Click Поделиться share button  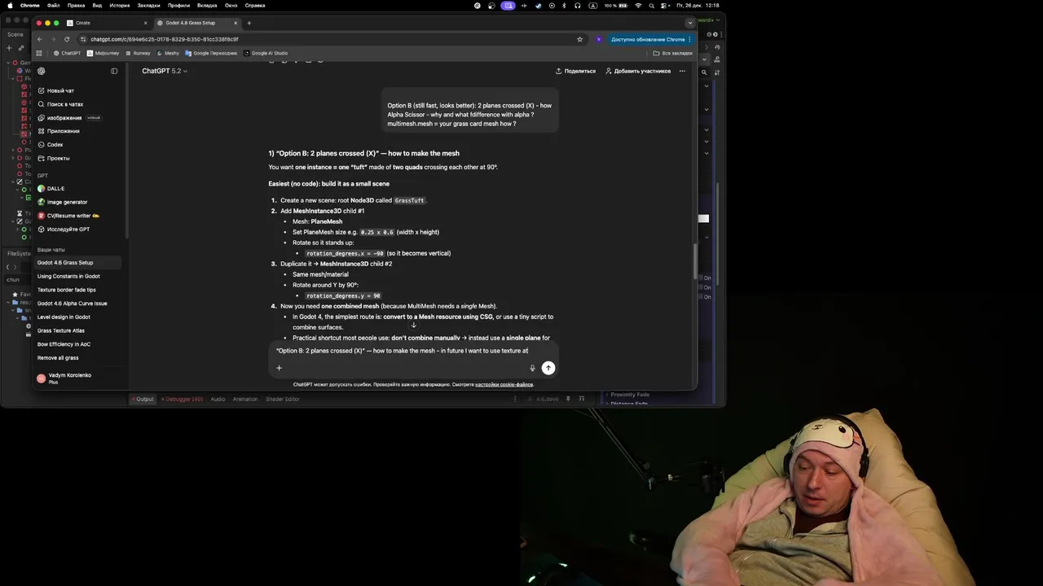pyautogui.click(x=575, y=71)
